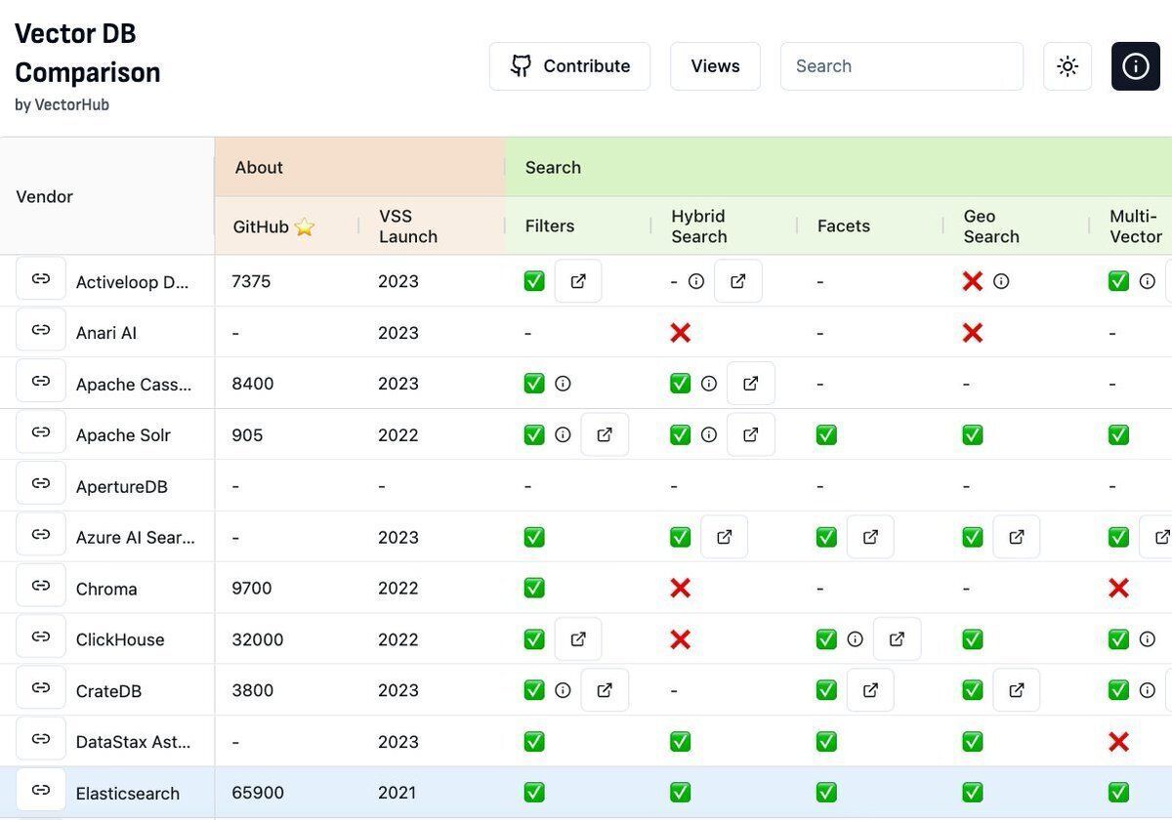Open Apache Solr Hybrid Search external link

coord(750,434)
